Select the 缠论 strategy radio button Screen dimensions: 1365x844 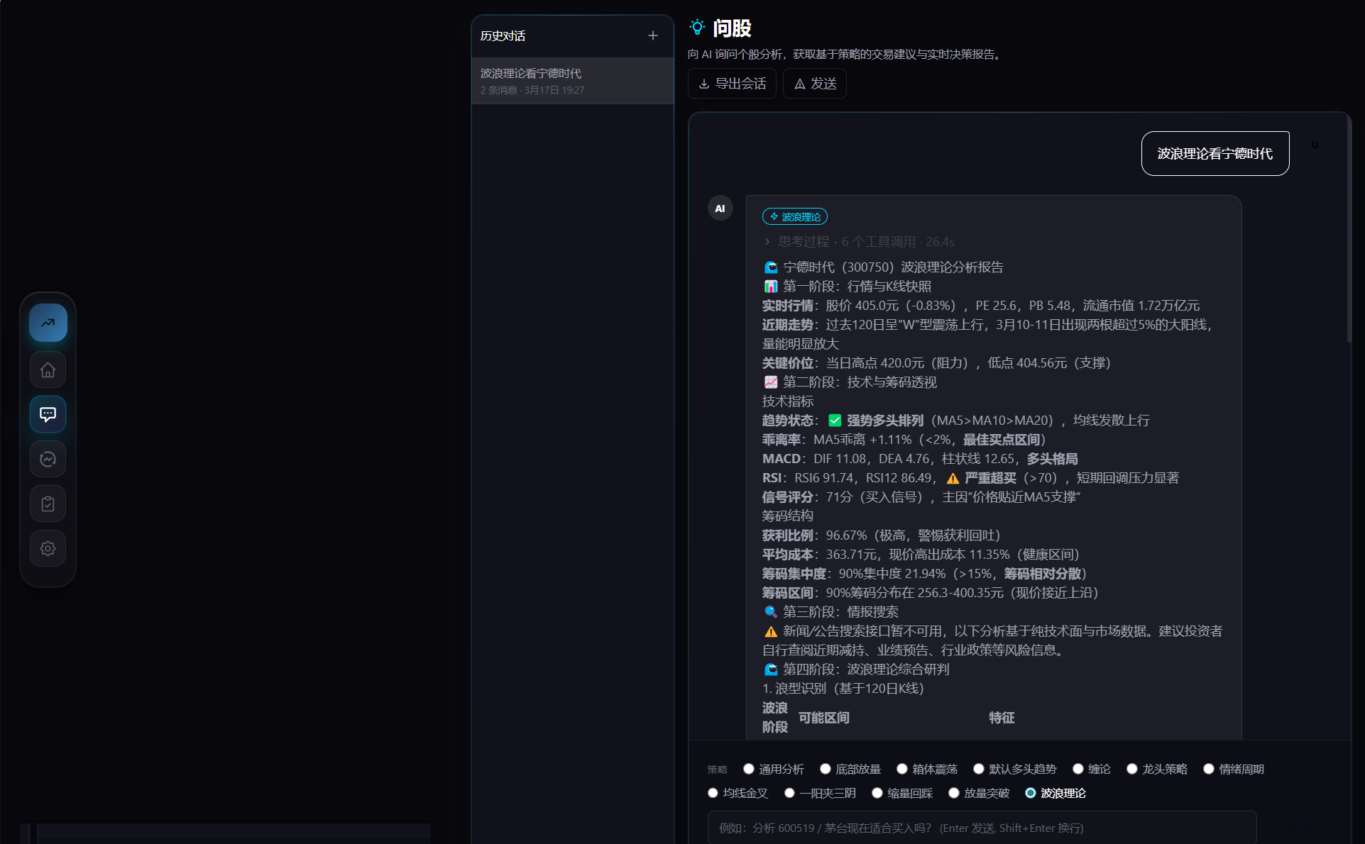coord(1078,768)
